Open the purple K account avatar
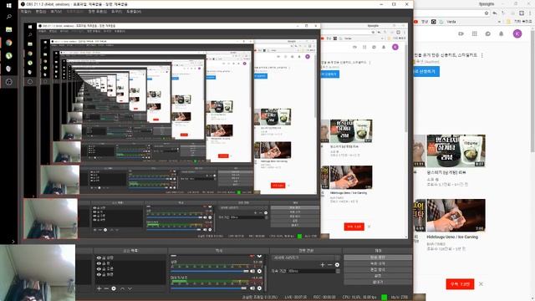This screenshot has width=535, height=301. pyautogui.click(x=517, y=33)
